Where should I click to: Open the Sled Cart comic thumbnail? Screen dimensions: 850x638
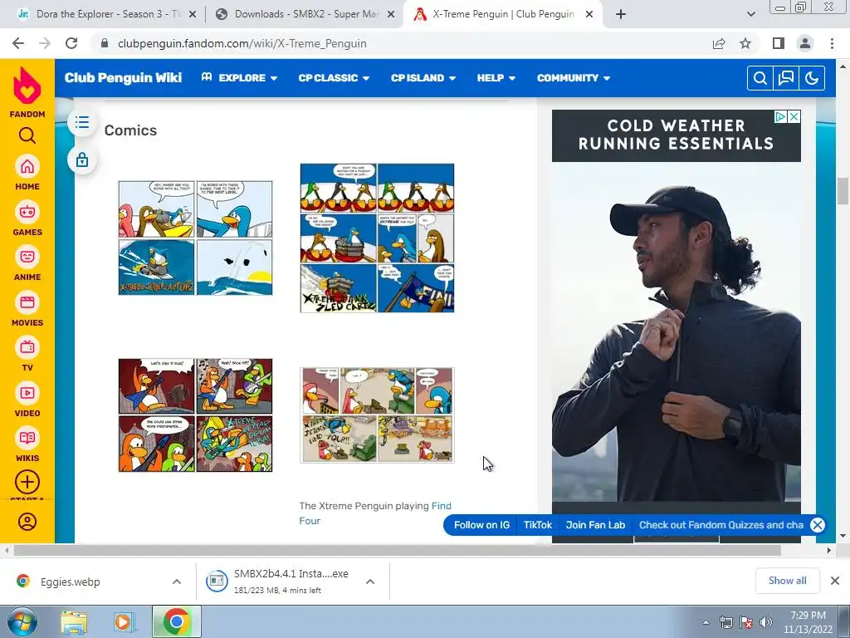coord(378,238)
